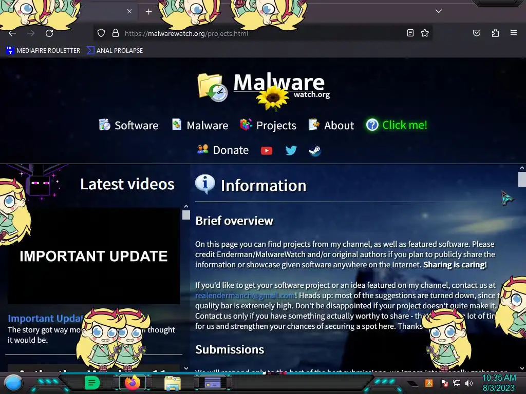Screen dimensions: 526x394
Task: Click the blue Information bubble icon
Action: [x=205, y=184]
